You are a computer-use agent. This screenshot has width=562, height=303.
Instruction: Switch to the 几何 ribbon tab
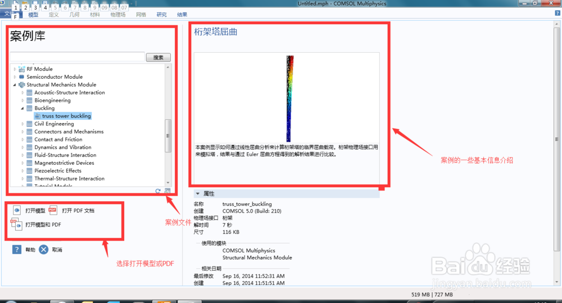[74, 15]
